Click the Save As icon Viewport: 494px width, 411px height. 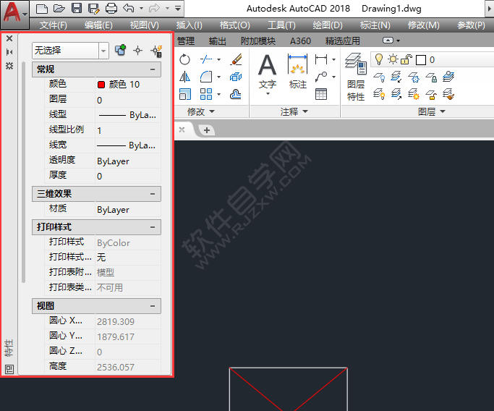[x=94, y=8]
